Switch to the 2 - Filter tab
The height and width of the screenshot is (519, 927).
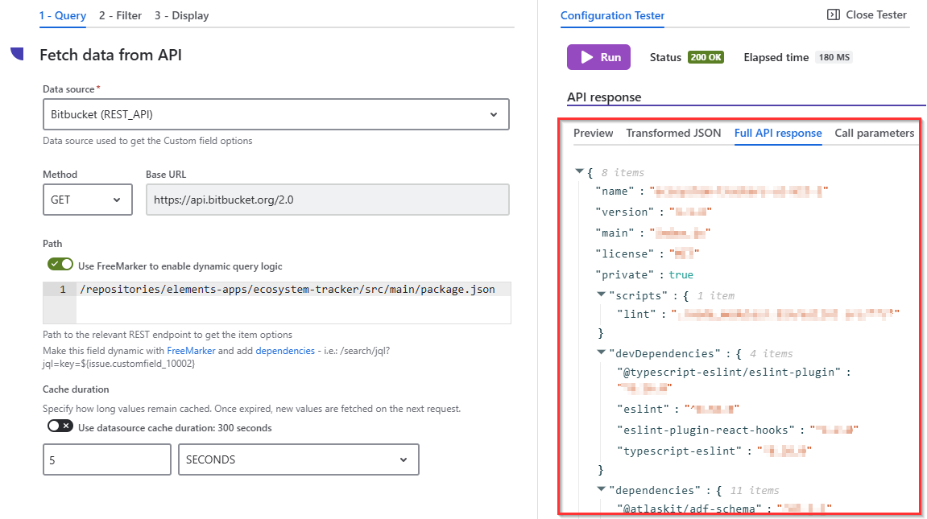[x=120, y=15]
